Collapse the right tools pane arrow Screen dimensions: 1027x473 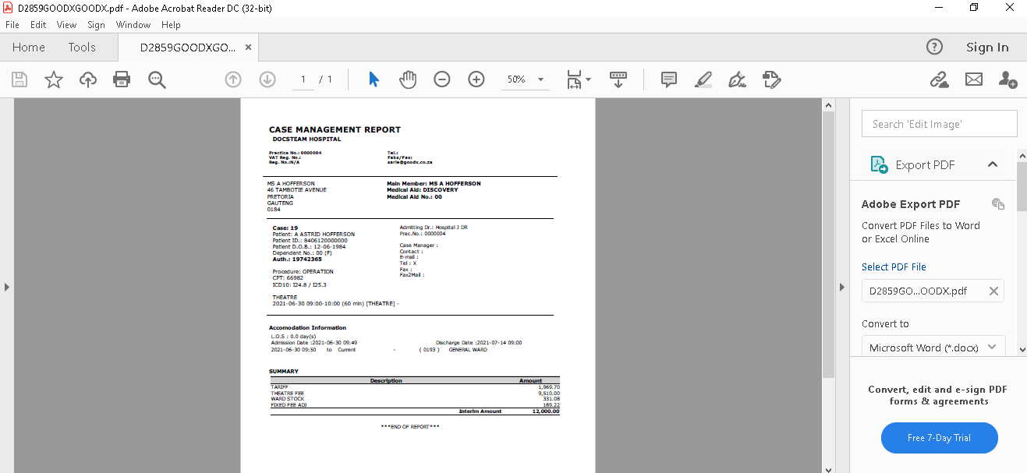point(841,287)
